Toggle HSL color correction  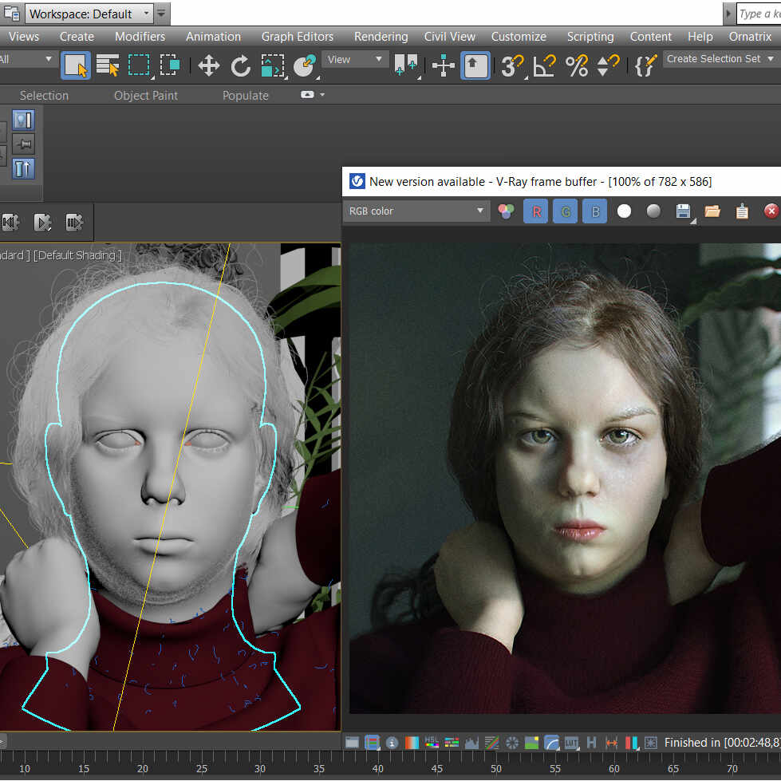pyautogui.click(x=432, y=744)
